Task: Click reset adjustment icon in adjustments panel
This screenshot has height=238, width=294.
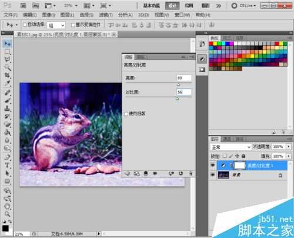Action: click(x=181, y=173)
